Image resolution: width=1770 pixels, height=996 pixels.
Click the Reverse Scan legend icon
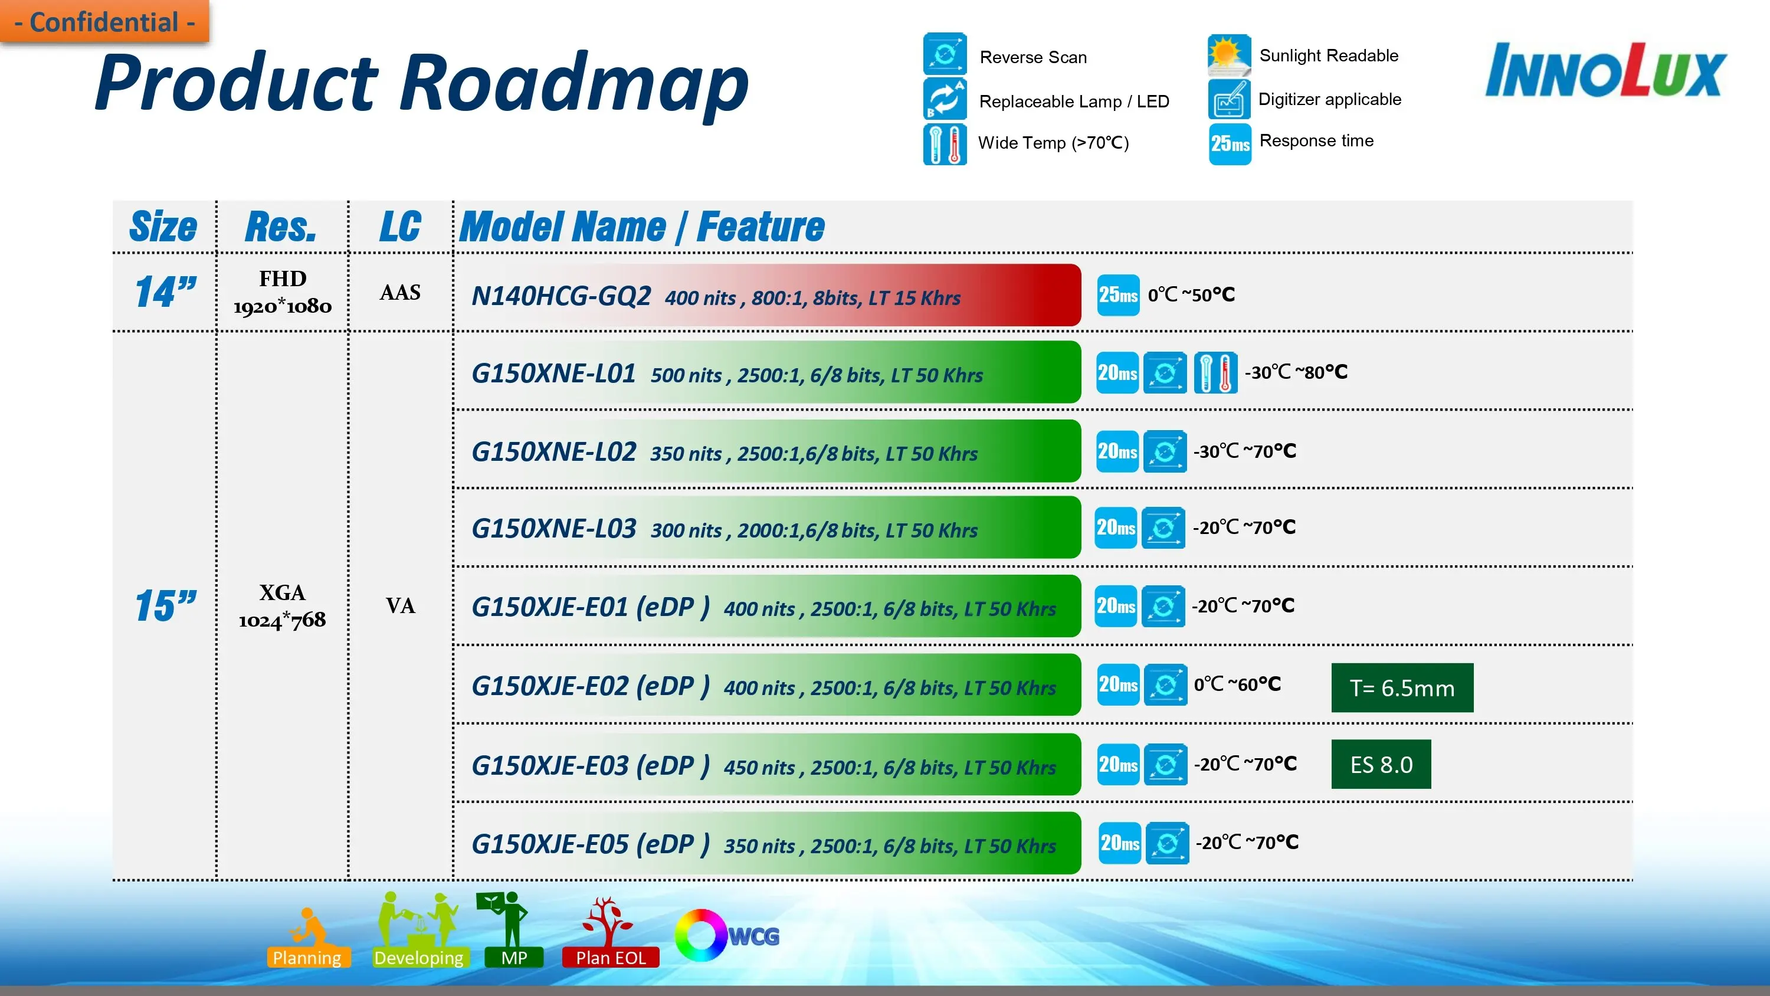pos(945,54)
